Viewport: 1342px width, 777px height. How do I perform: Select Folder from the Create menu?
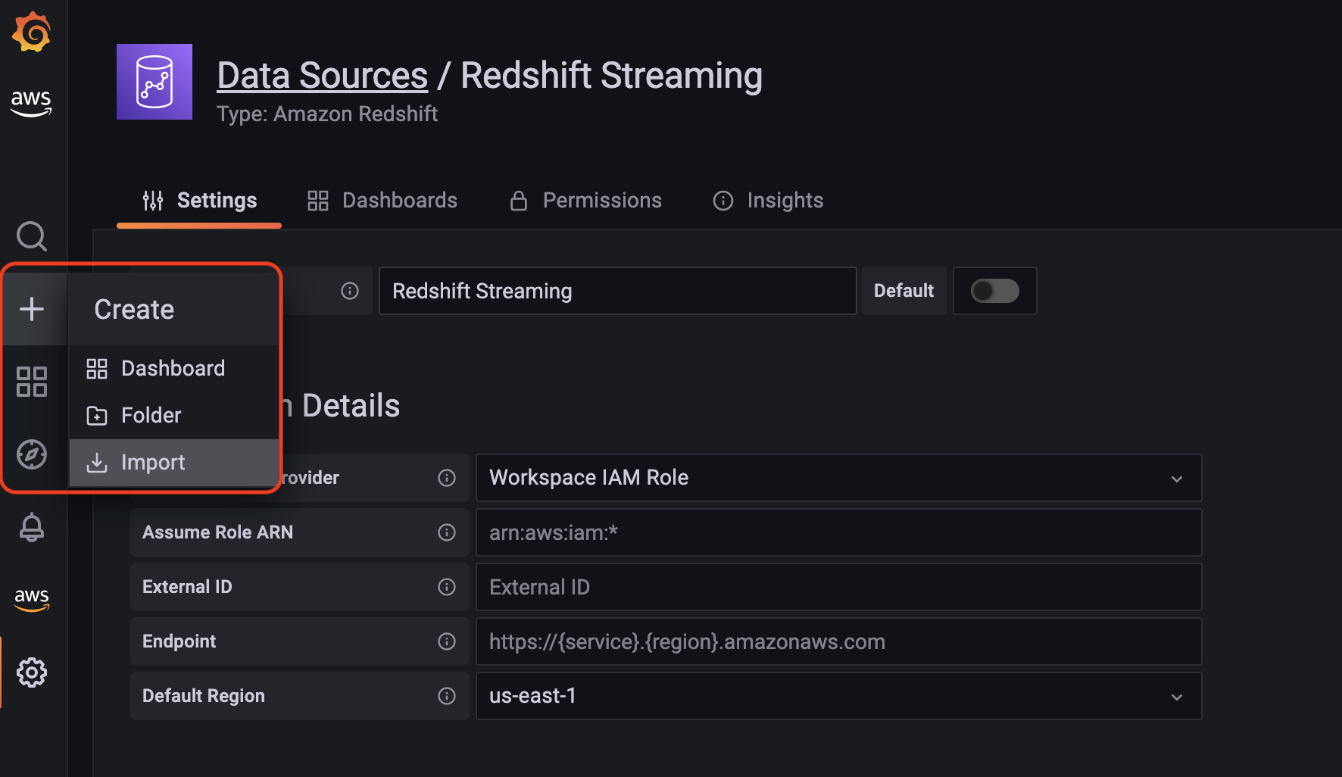tap(174, 415)
